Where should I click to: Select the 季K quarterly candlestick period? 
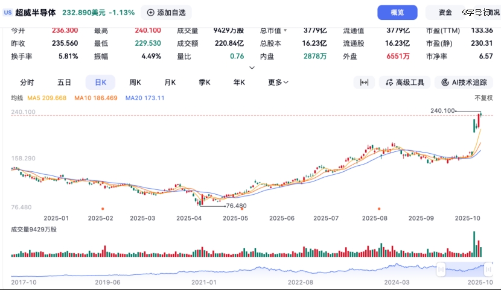(205, 83)
